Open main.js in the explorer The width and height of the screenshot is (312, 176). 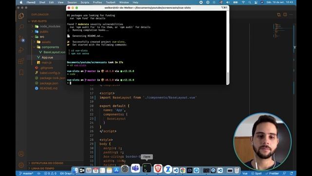[47, 63]
